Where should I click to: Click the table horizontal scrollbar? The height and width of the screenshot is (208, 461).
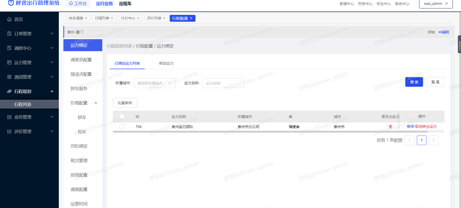coord(270,131)
